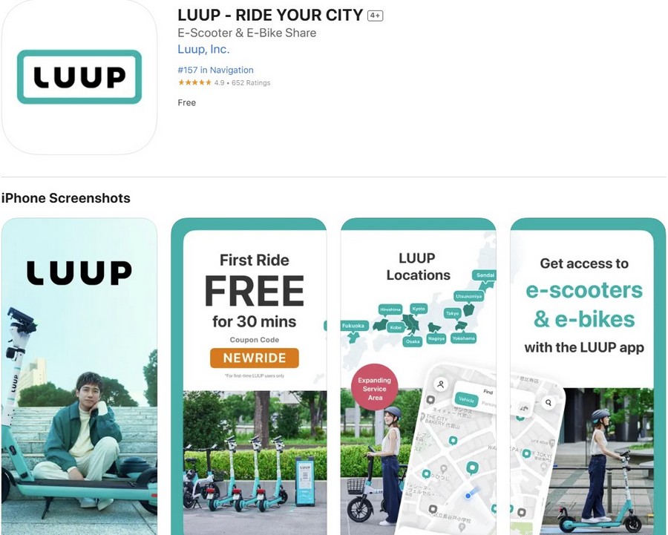Open the LUUP Locations screenshot
Image resolution: width=668 pixels, height=535 pixels.
pyautogui.click(x=419, y=376)
